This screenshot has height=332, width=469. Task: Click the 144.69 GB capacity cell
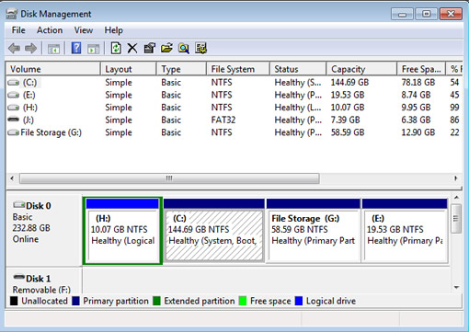tap(349, 83)
